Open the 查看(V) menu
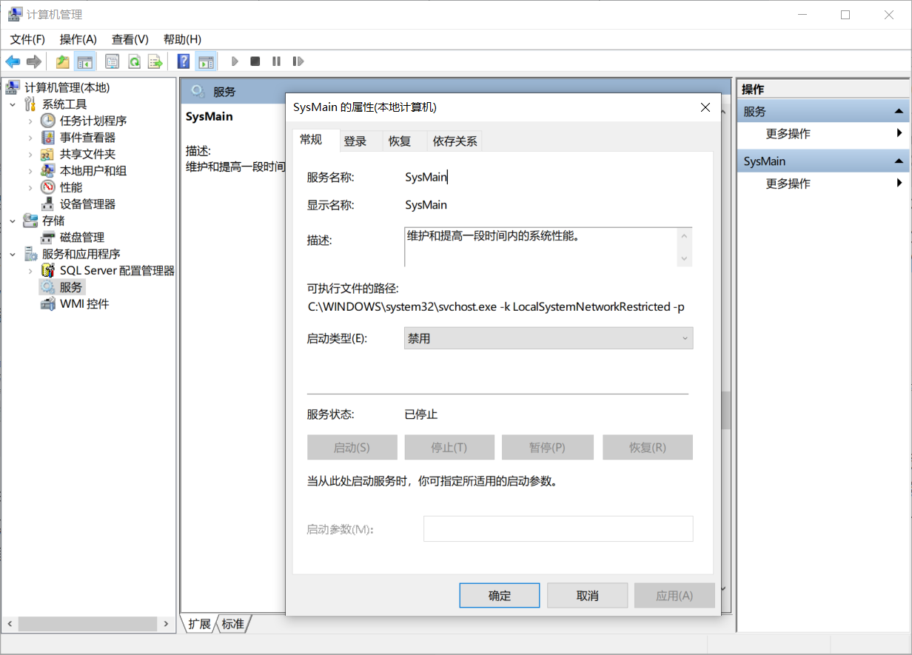Screen dimensions: 912x655 130,39
